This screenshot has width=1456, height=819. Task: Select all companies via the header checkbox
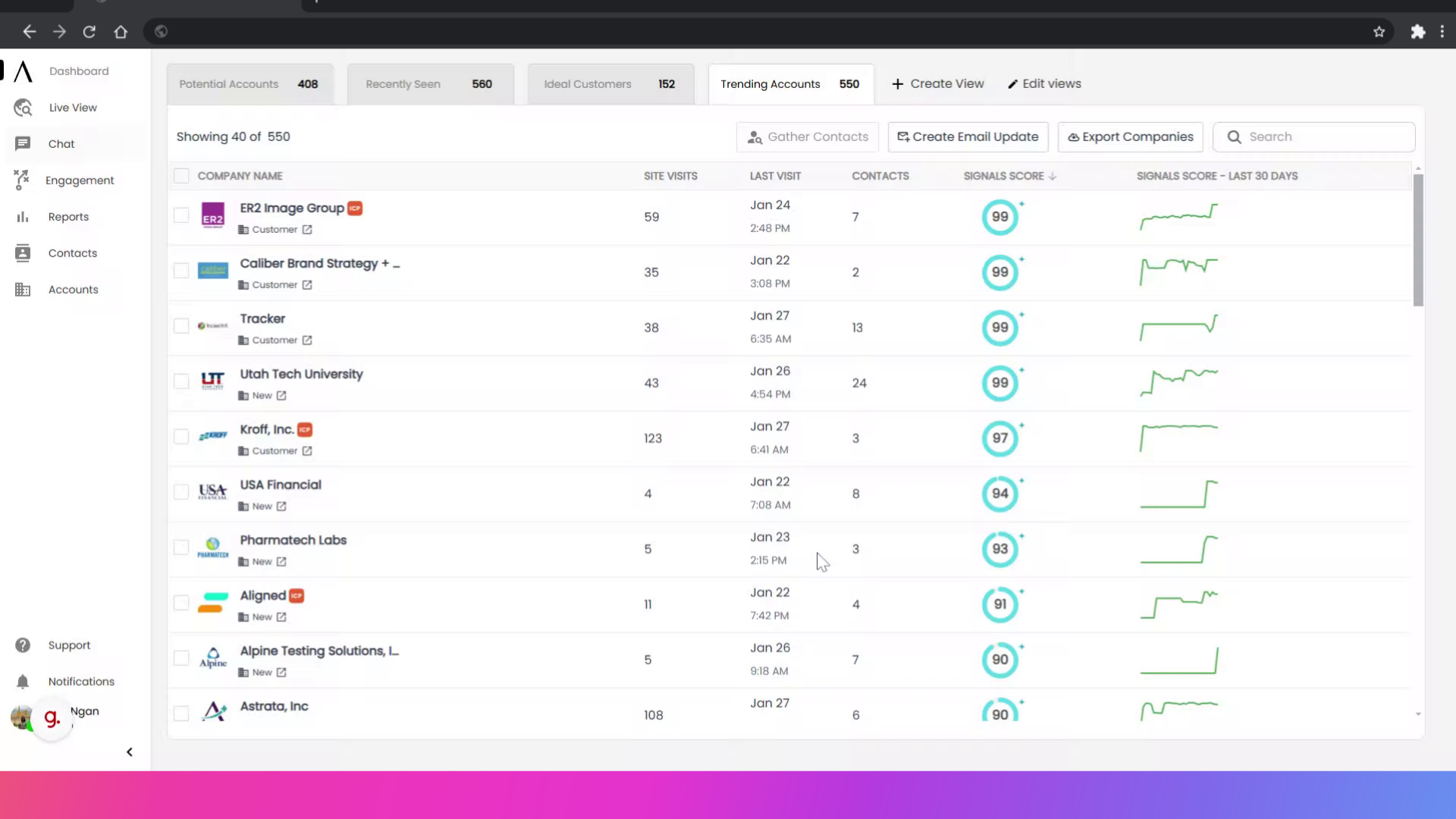[x=181, y=175]
